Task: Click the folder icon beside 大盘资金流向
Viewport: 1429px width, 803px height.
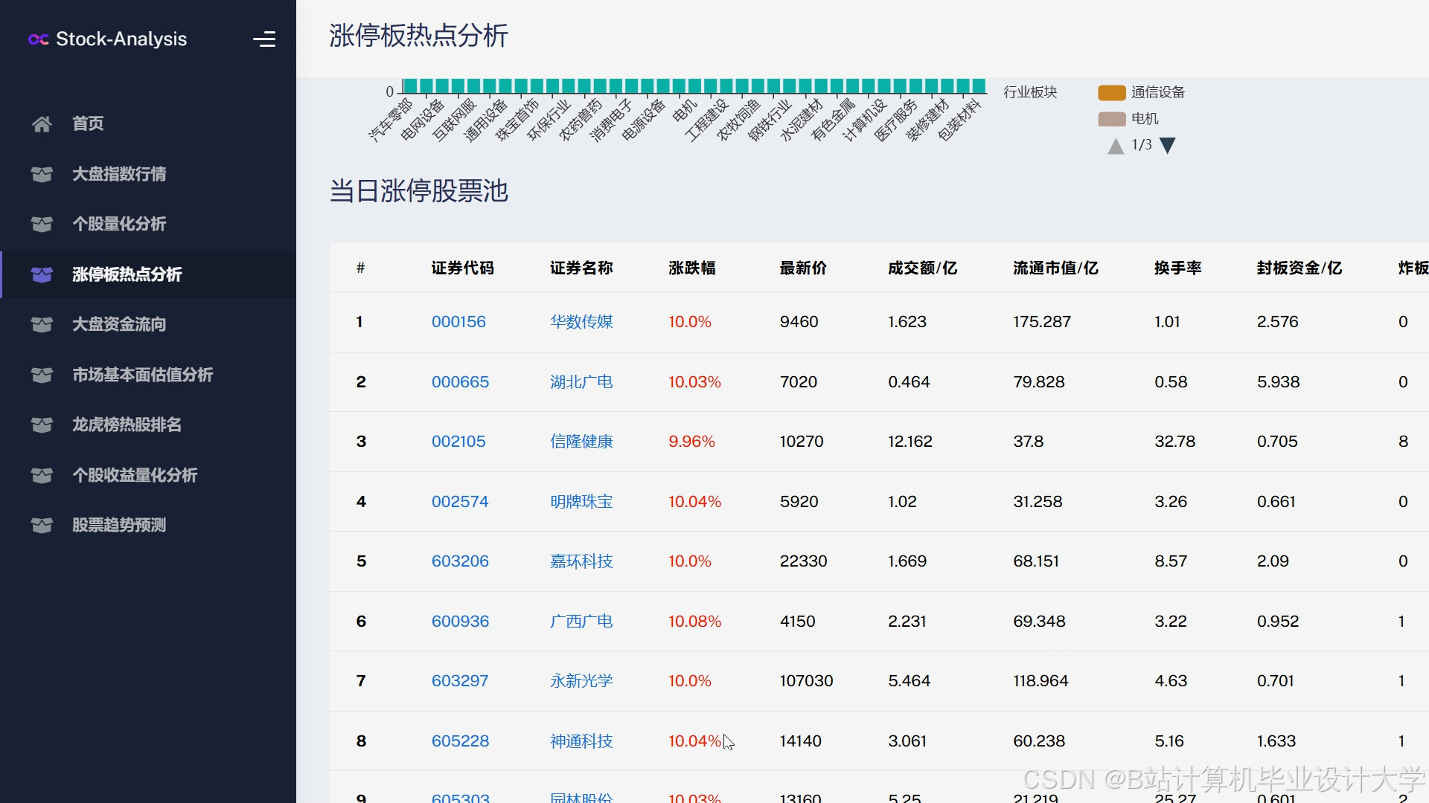Action: pyautogui.click(x=42, y=324)
